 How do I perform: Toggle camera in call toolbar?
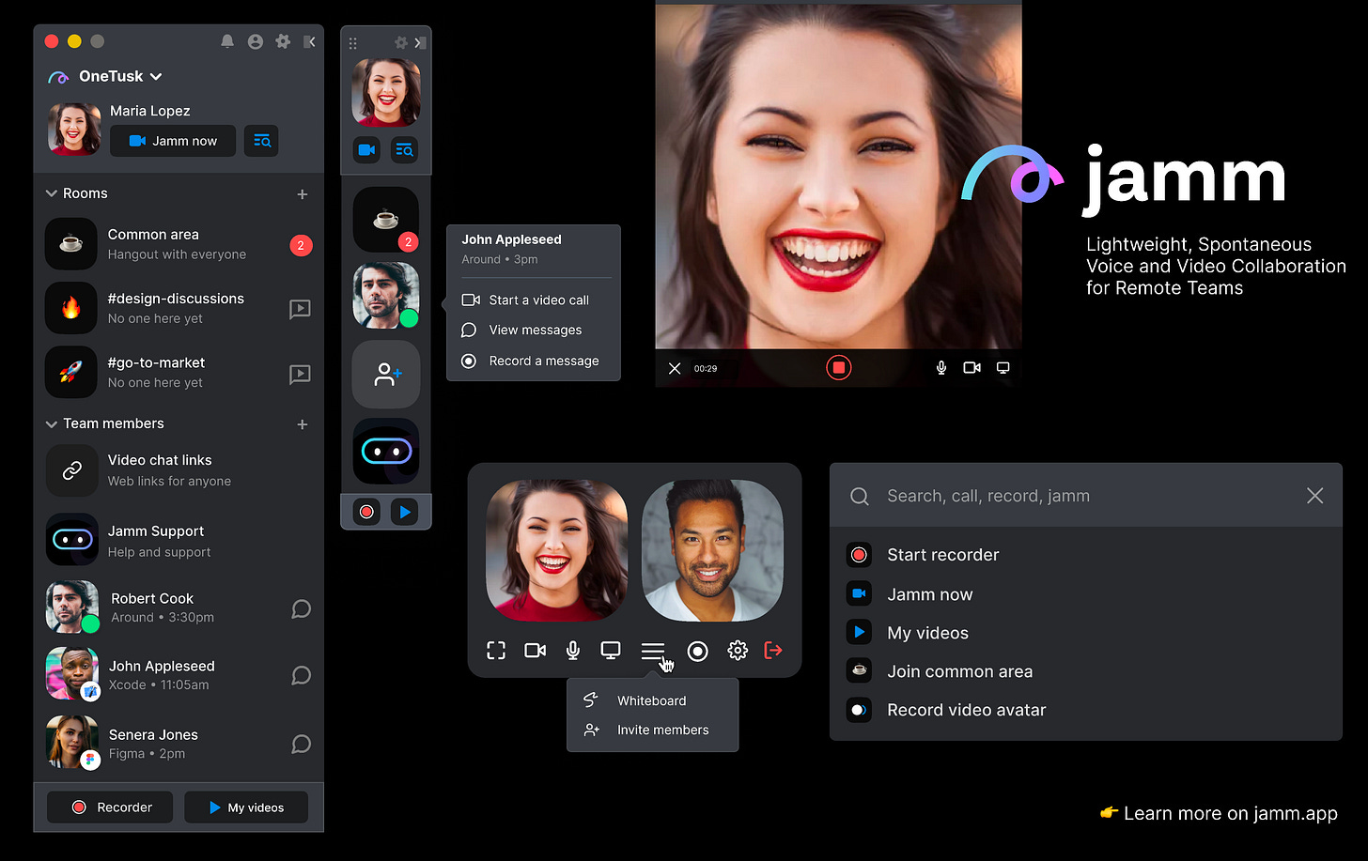(x=536, y=651)
